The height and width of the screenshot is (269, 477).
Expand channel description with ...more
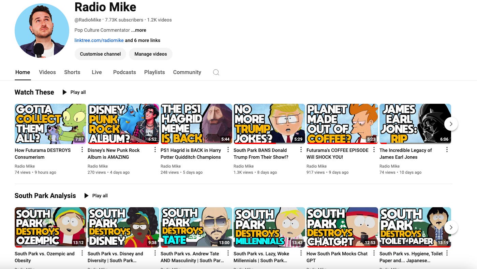pyautogui.click(x=139, y=30)
